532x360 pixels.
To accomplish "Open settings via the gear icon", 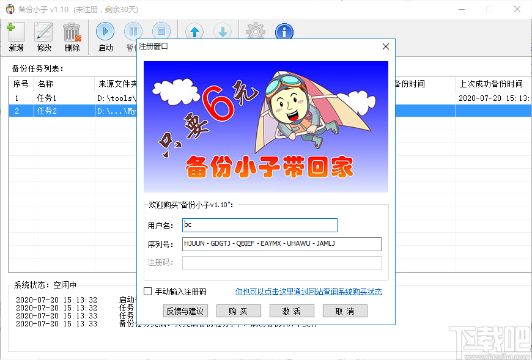I will (x=254, y=31).
